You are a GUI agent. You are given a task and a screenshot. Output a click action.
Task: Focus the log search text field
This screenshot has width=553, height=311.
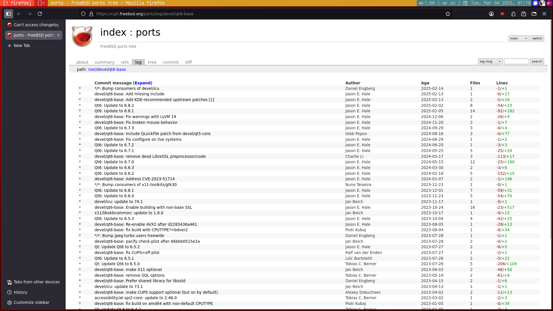[516, 61]
